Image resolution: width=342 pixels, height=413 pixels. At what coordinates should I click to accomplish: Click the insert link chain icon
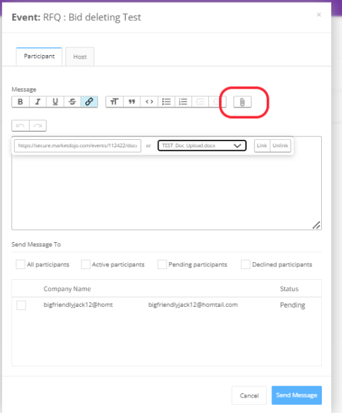click(x=89, y=102)
